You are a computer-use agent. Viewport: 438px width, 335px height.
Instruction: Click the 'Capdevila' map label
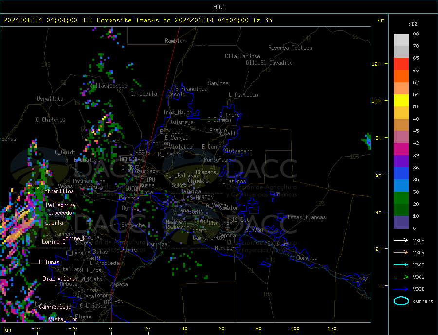pyautogui.click(x=144, y=94)
